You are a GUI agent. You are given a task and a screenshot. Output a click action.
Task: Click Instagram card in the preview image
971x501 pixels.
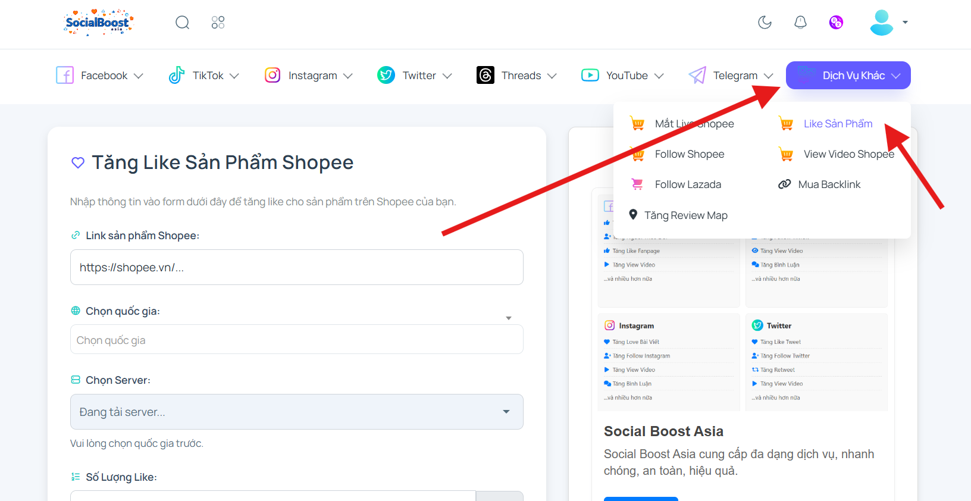click(x=669, y=362)
